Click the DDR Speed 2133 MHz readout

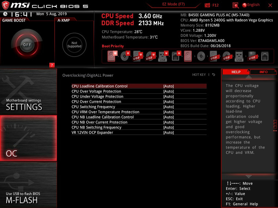[133, 23]
